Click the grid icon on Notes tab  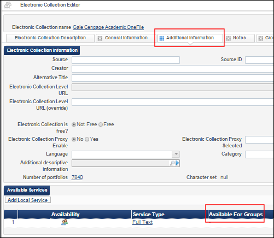pos(229,38)
